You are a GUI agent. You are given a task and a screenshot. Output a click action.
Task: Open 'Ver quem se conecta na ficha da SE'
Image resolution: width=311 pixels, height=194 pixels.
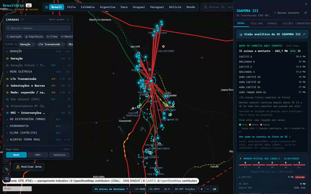click(265, 137)
